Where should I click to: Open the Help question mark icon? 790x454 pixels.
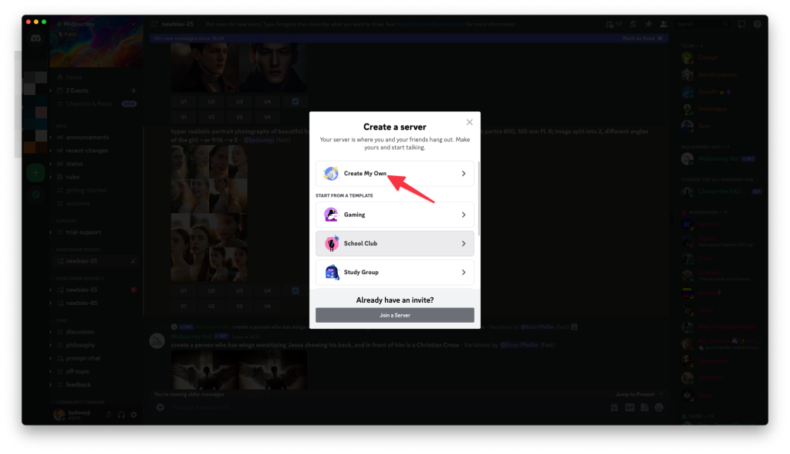(757, 24)
